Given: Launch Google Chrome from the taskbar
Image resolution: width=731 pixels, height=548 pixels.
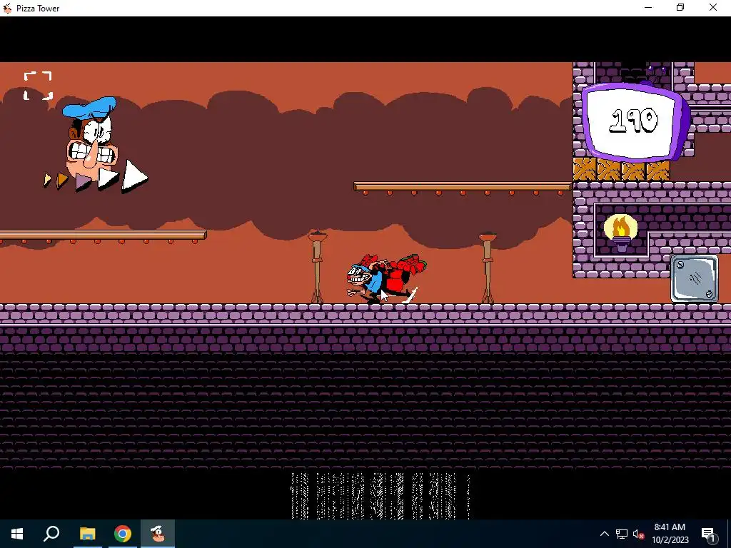Looking at the screenshot, I should (x=123, y=534).
